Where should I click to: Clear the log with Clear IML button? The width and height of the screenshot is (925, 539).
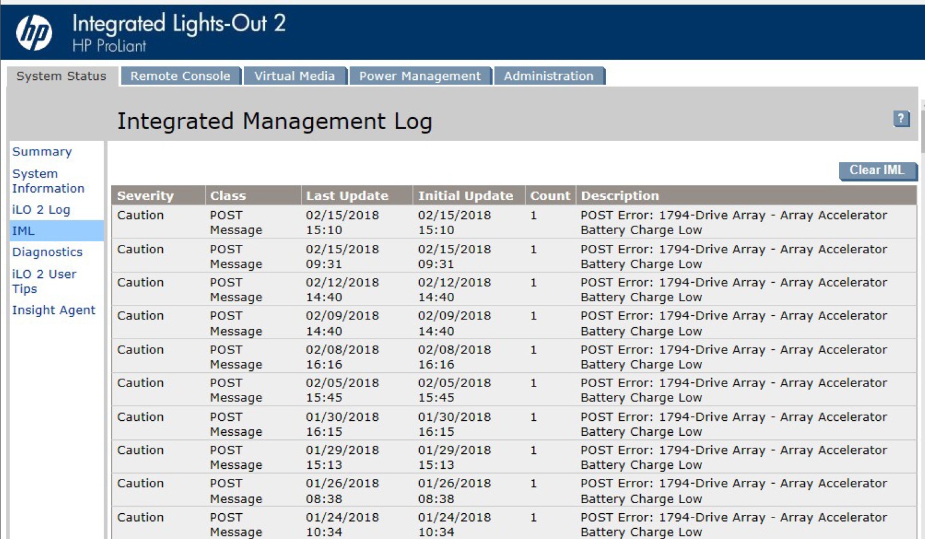click(877, 170)
